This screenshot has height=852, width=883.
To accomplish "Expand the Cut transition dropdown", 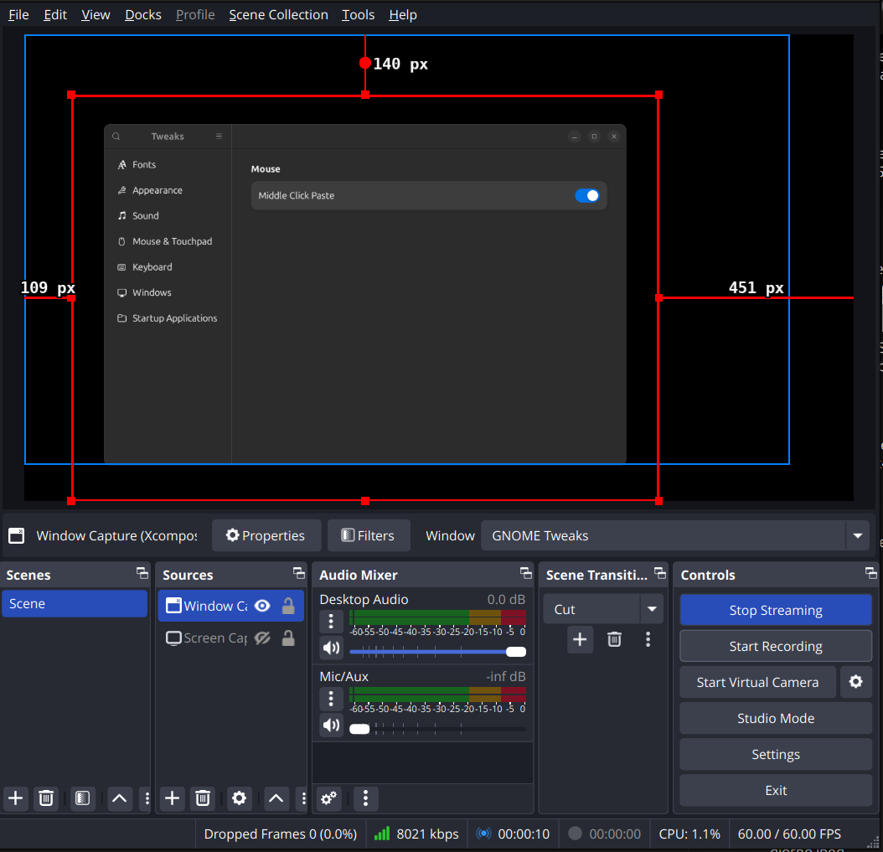I will coord(651,609).
